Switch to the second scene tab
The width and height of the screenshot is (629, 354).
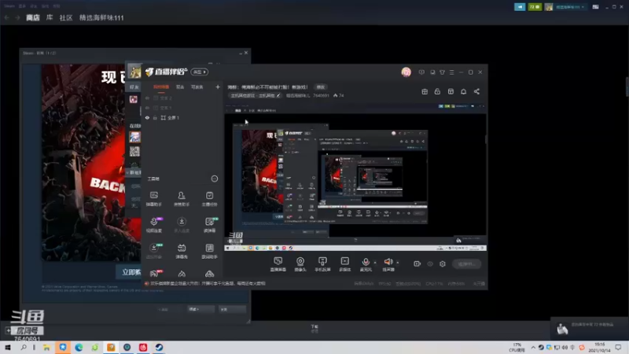(x=180, y=87)
